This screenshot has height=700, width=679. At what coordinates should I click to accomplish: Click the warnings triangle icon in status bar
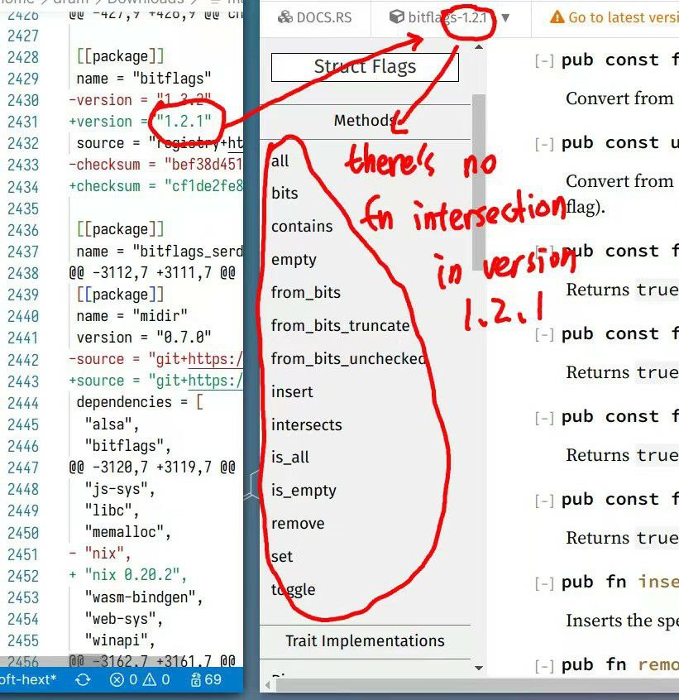pyautogui.click(x=151, y=680)
